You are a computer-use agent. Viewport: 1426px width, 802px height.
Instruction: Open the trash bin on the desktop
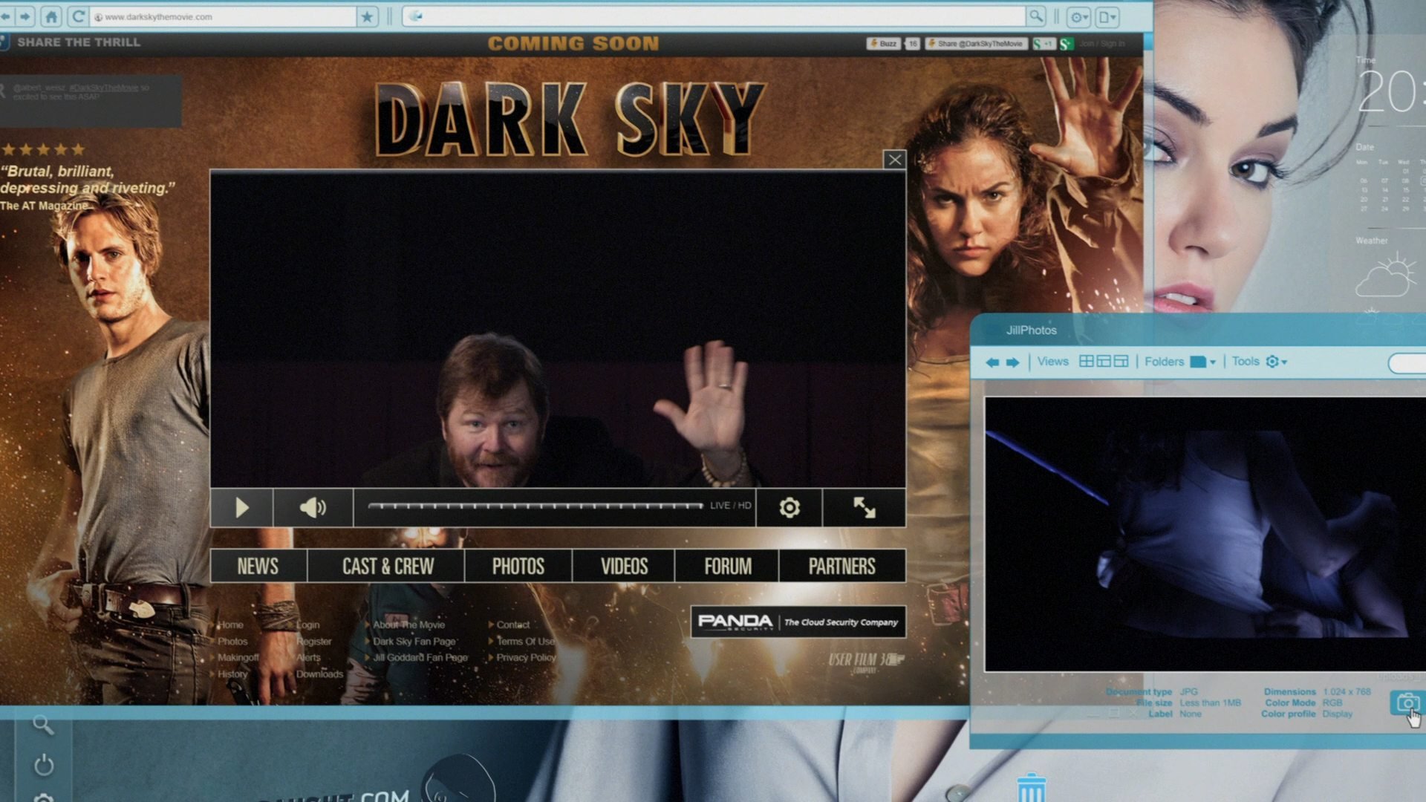pyautogui.click(x=1031, y=789)
